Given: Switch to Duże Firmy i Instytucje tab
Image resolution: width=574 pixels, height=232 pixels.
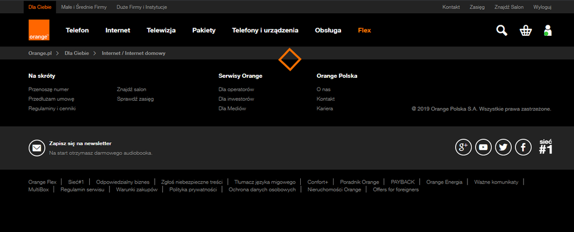Looking at the screenshot, I should (x=141, y=7).
